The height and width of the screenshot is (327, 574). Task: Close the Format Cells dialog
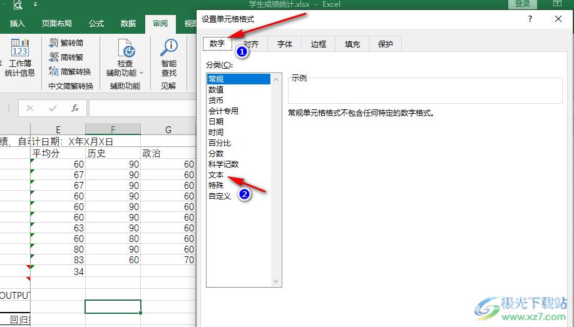coord(558,19)
